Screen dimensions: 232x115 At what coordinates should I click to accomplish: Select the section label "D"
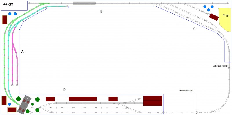[64, 90]
